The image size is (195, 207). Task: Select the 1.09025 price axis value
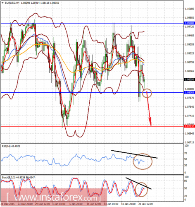(x=190, y=53)
